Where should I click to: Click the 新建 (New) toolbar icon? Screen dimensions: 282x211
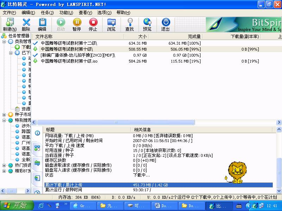point(10,23)
